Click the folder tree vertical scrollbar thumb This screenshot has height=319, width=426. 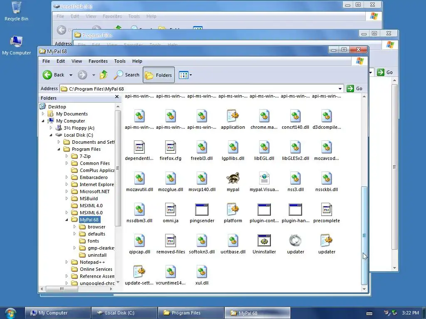(118, 168)
